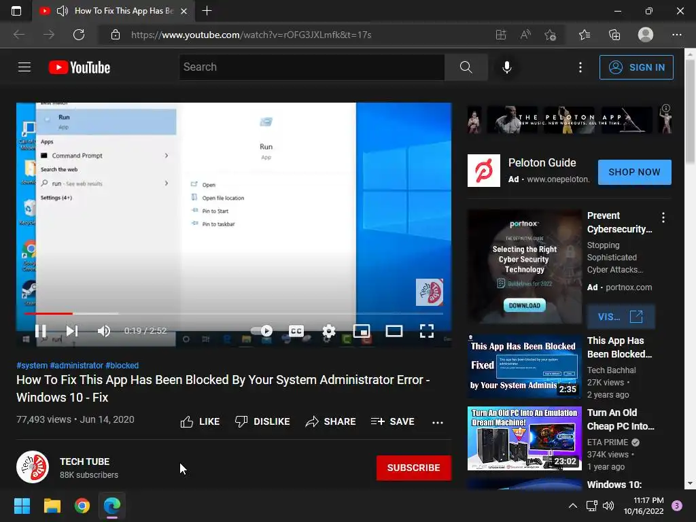The height and width of the screenshot is (522, 696).
Task: Toggle the autoplay switch in player
Action: tap(262, 331)
